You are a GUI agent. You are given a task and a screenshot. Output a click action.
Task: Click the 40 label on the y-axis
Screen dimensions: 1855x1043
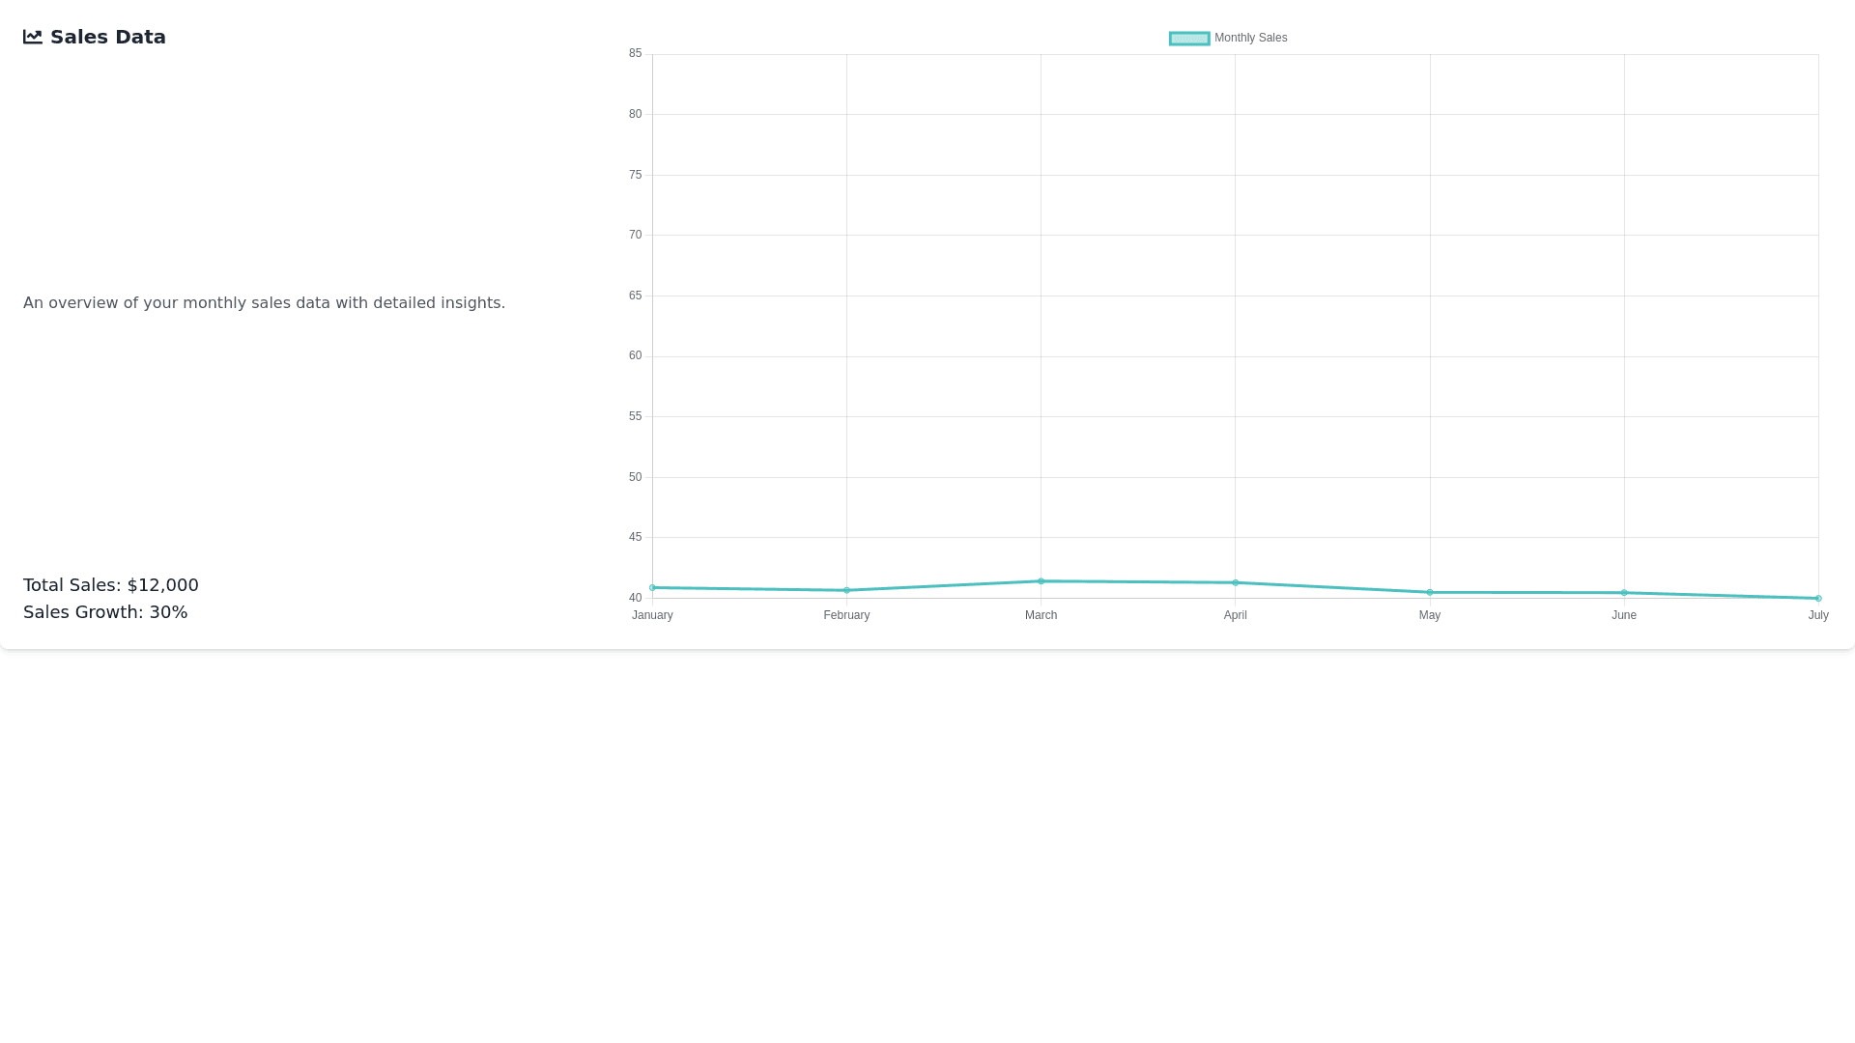pos(635,598)
